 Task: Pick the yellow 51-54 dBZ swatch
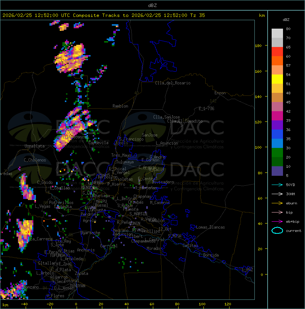coord(277,79)
